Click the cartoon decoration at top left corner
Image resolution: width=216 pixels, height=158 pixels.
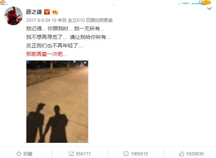tap(3, 2)
